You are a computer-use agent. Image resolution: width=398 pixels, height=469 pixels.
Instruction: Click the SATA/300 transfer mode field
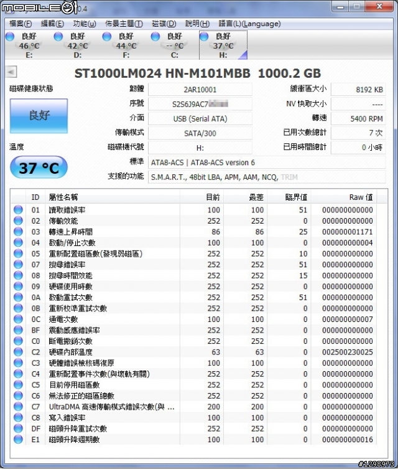tap(200, 133)
